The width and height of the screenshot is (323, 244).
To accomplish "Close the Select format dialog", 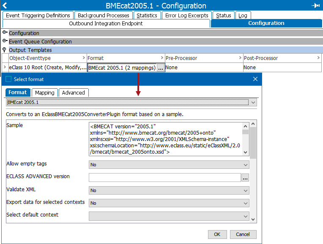I will point(255,79).
